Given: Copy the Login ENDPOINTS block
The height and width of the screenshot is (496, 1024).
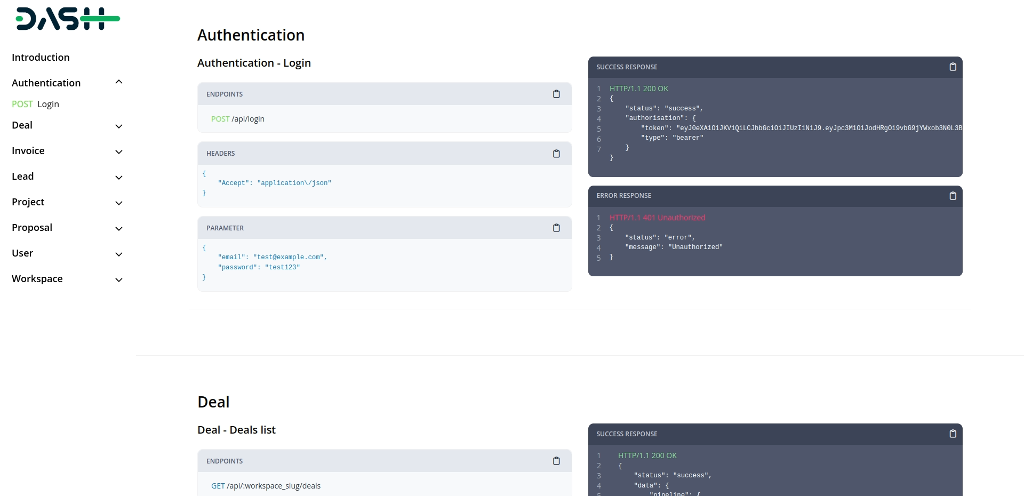Looking at the screenshot, I should 556,94.
